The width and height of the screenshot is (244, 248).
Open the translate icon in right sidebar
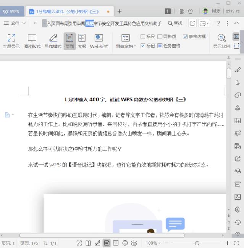[x=238, y=171]
